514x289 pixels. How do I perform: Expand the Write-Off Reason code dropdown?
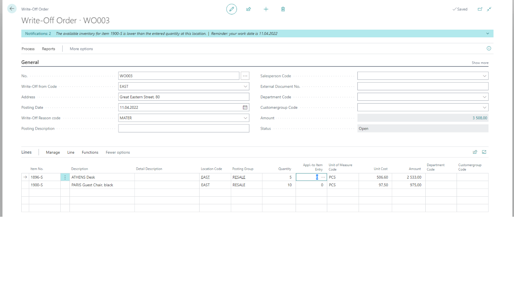(245, 118)
